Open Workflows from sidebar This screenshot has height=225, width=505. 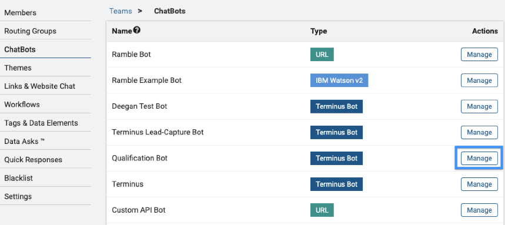click(x=22, y=105)
